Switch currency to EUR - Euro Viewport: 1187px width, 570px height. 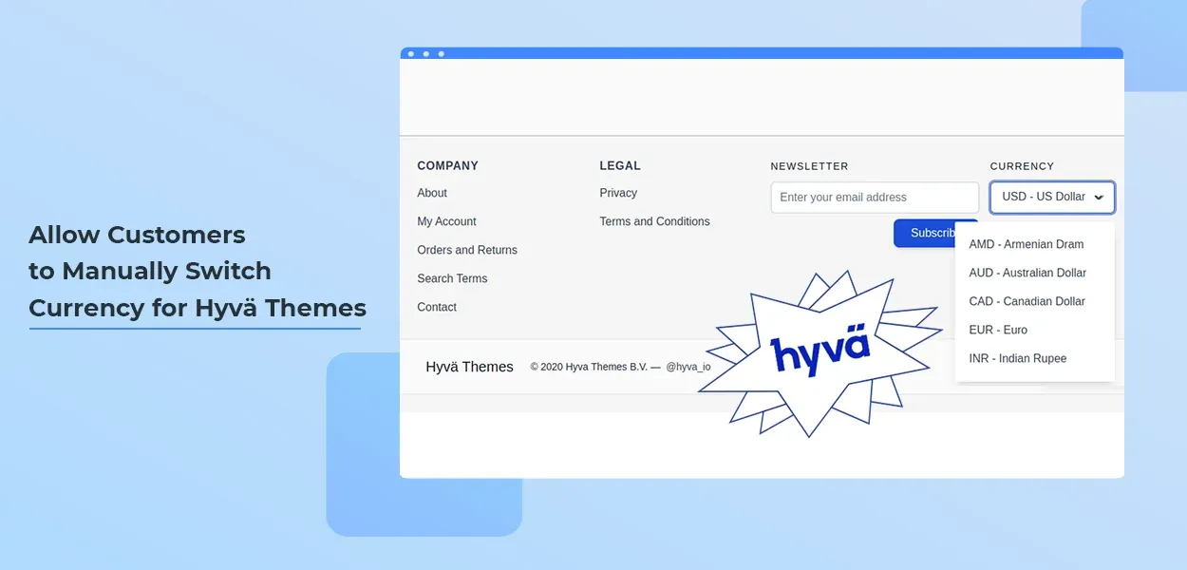point(998,330)
